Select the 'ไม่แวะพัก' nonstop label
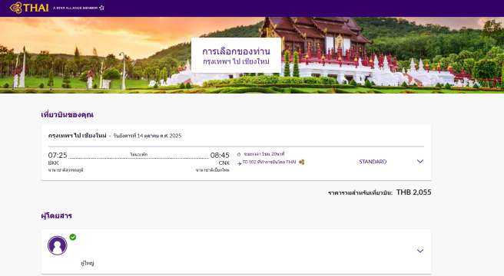 [139, 154]
